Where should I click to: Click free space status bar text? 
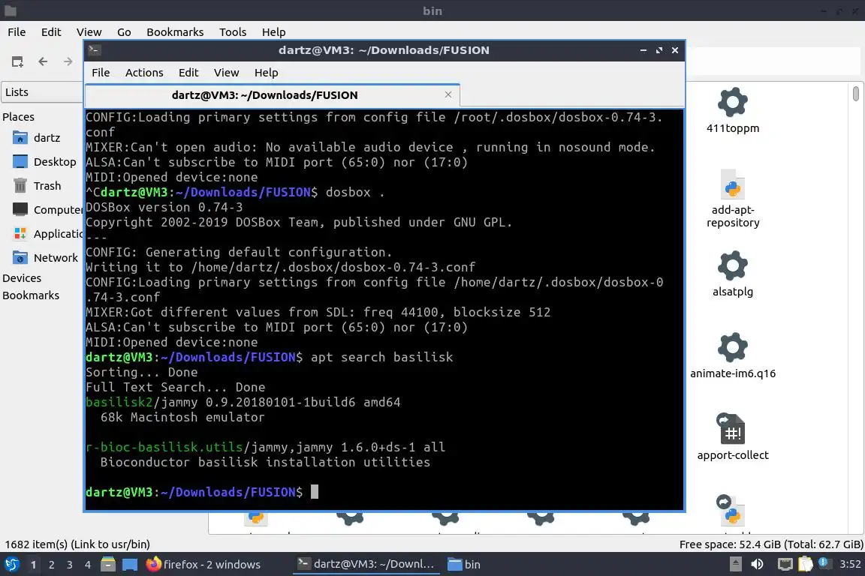[770, 544]
